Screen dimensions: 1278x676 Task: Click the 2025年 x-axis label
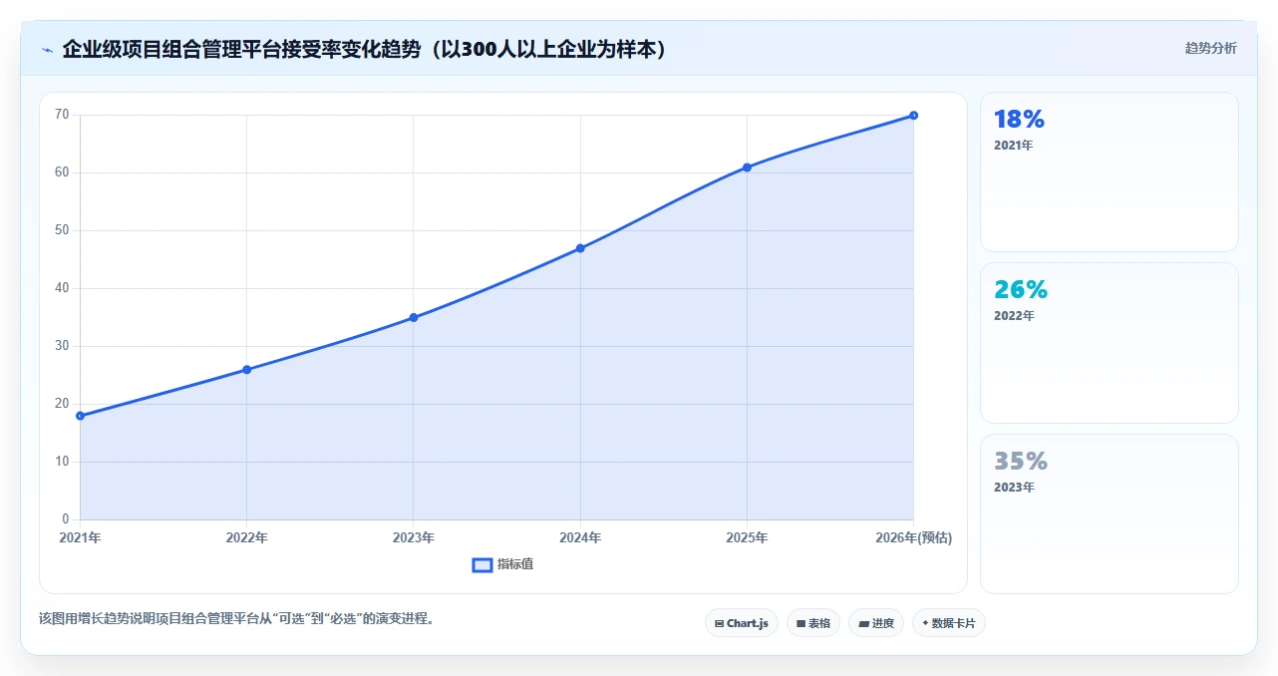point(747,537)
